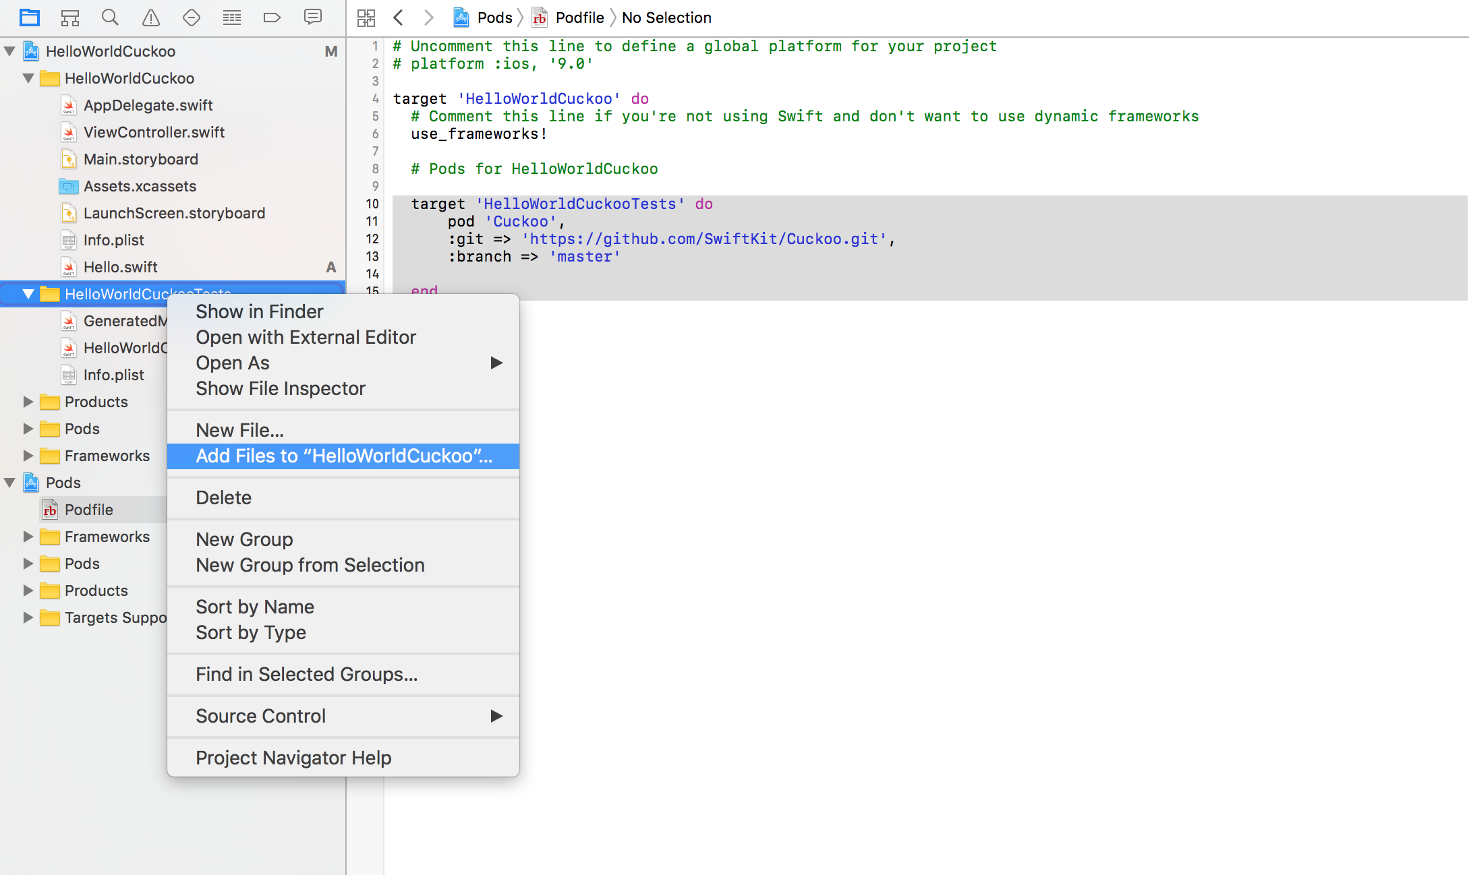The width and height of the screenshot is (1469, 875).
Task: Expand the Targets Support Files folder
Action: coord(28,617)
